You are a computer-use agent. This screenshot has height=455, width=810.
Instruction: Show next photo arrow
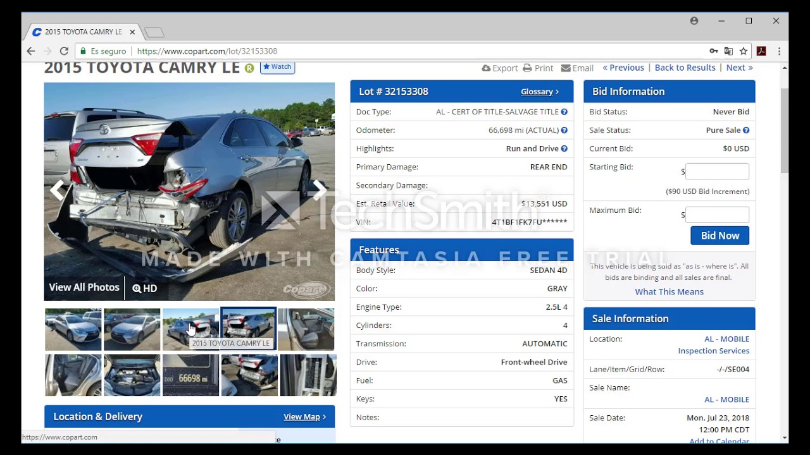point(320,190)
